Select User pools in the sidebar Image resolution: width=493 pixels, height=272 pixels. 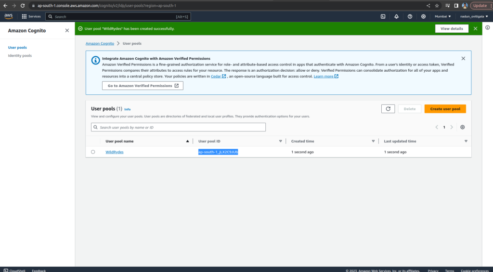[17, 48]
